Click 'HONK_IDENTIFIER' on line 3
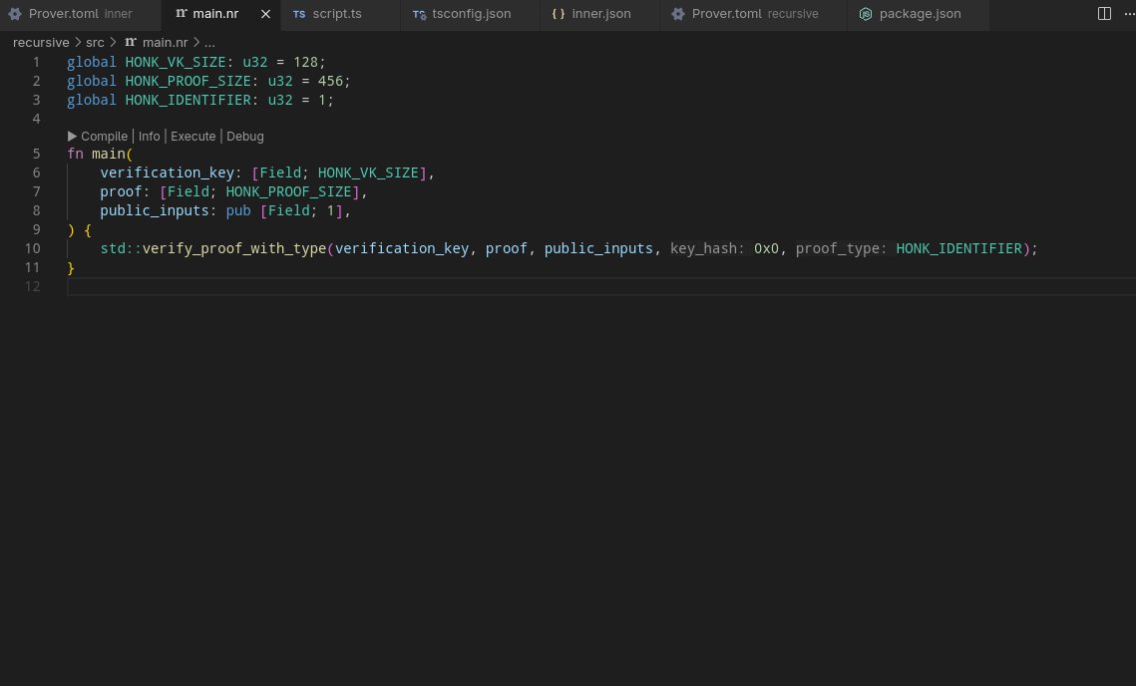 tap(188, 100)
